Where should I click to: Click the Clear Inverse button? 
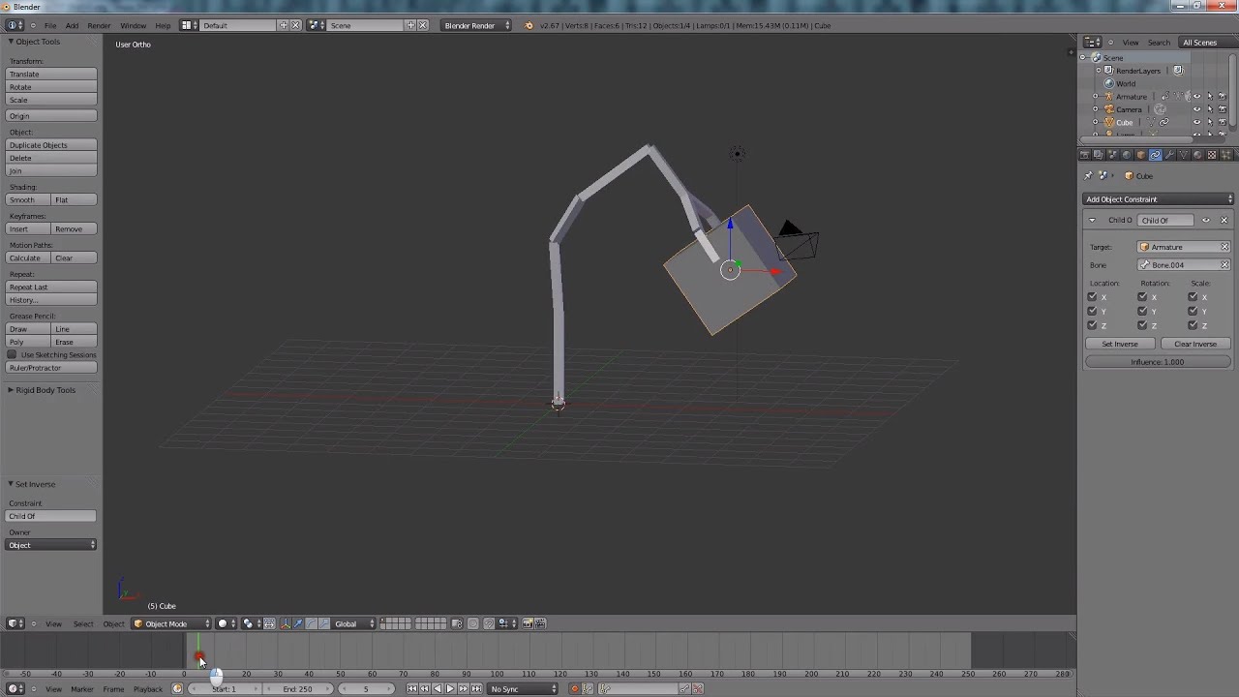[1195, 344]
